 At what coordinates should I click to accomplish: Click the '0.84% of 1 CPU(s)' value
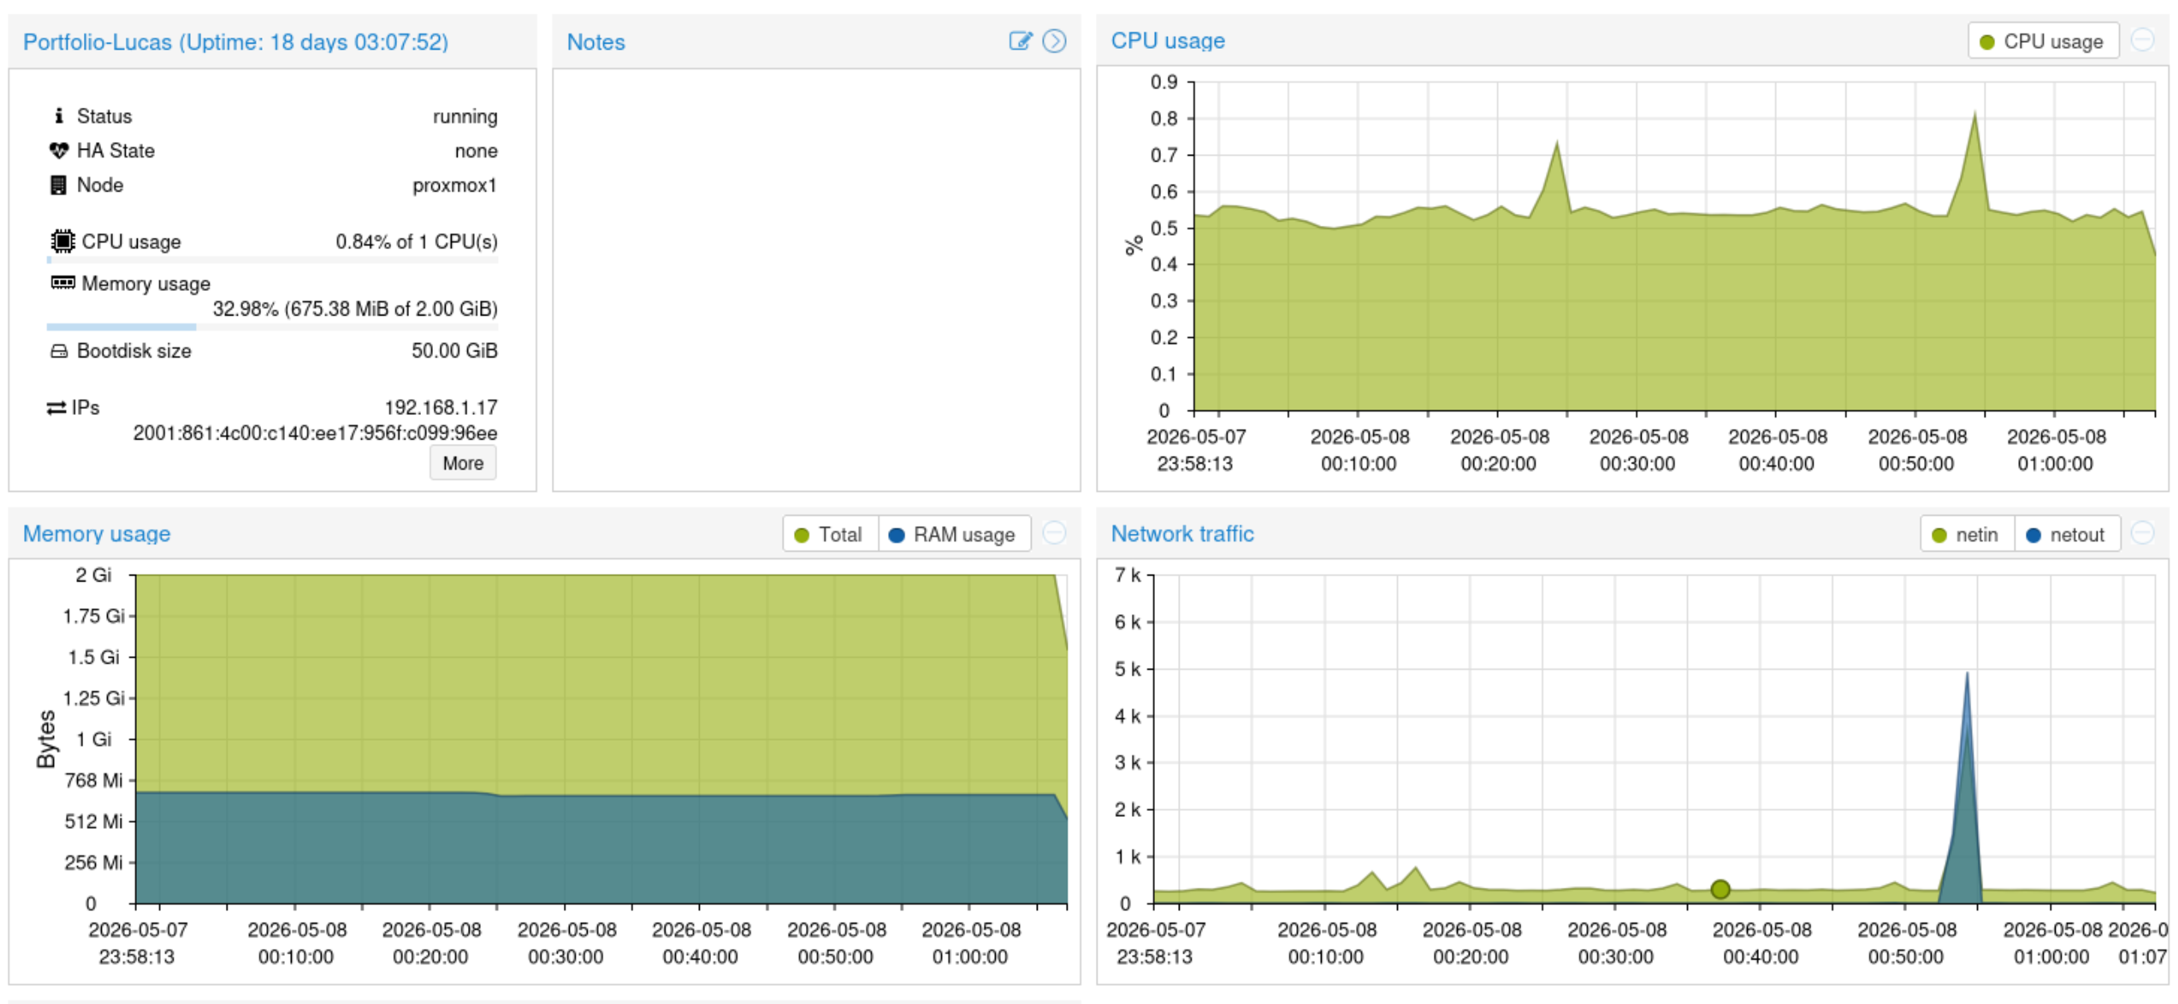point(417,241)
